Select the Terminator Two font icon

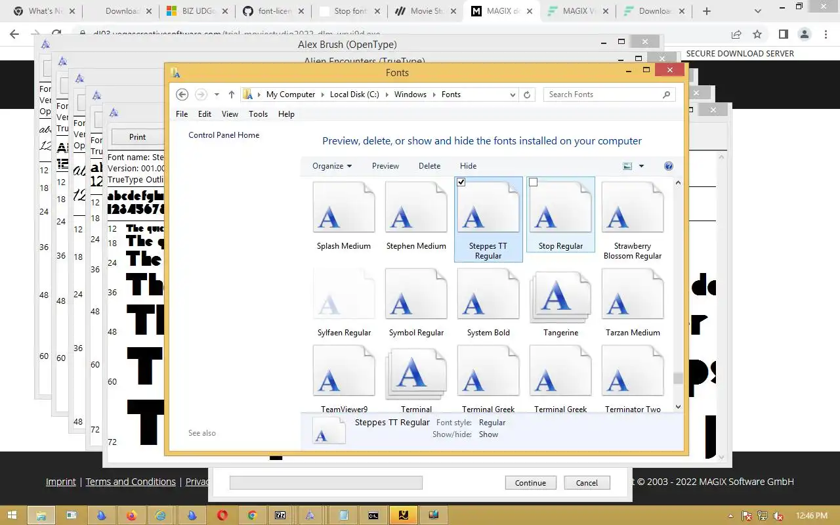[x=633, y=371]
